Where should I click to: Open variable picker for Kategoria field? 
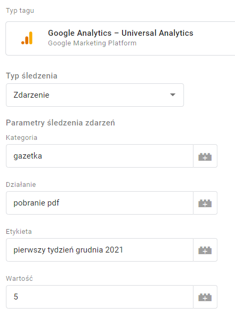(205, 156)
